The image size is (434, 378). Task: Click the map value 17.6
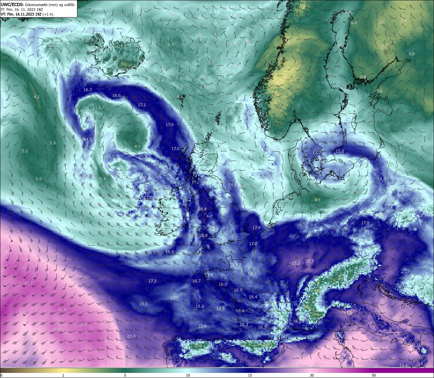pyautogui.click(x=170, y=124)
